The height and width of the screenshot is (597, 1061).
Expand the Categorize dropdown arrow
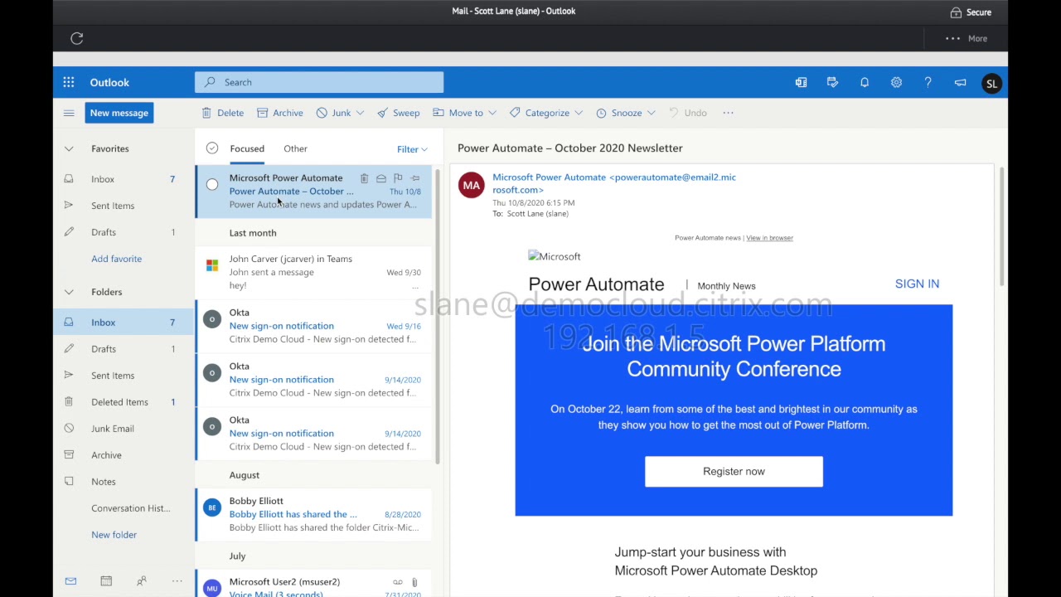pos(579,113)
